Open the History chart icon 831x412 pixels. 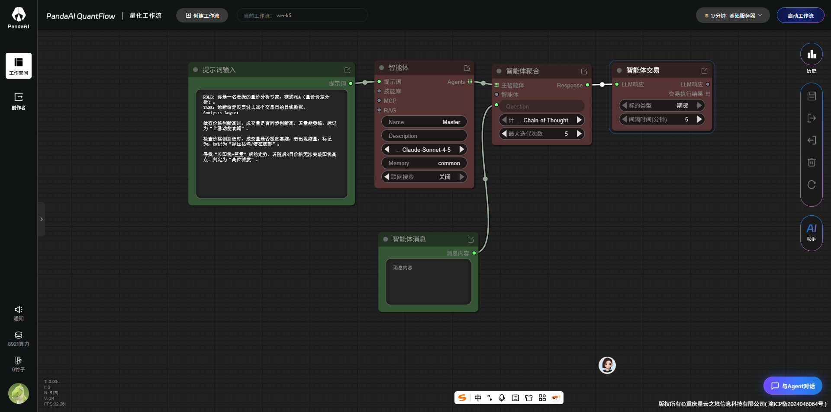click(811, 54)
